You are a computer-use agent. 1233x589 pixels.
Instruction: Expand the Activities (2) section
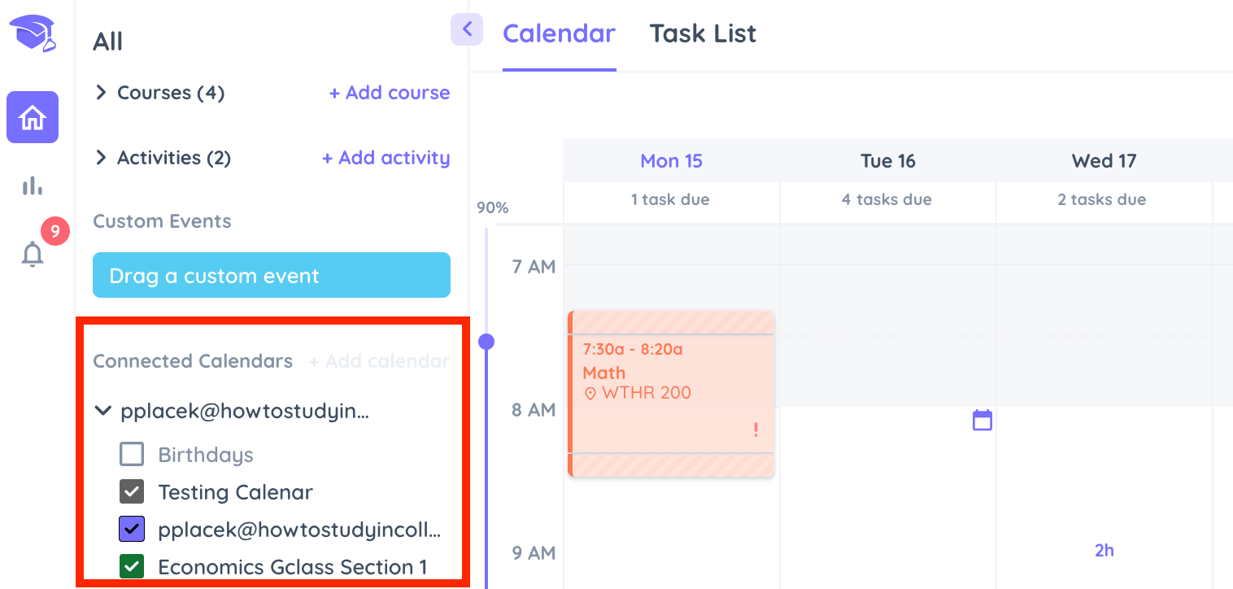coord(101,158)
